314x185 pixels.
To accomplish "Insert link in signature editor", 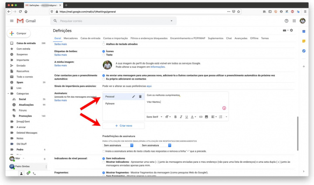I will (x=201, y=117).
